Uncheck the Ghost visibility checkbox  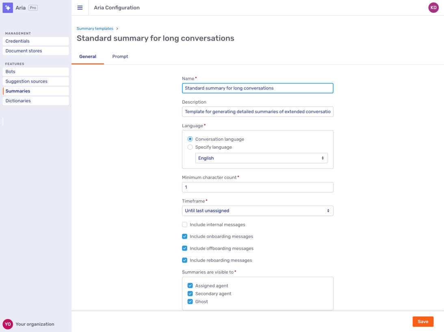(x=190, y=302)
